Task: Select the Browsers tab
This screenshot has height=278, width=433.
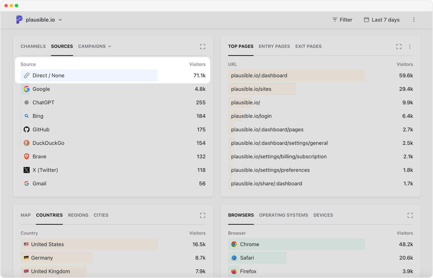Action: point(241,215)
